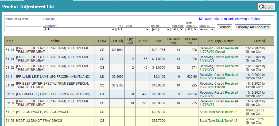Click the Product Search input field
Image resolution: width=279 pixels, height=126 pixels.
24,29
